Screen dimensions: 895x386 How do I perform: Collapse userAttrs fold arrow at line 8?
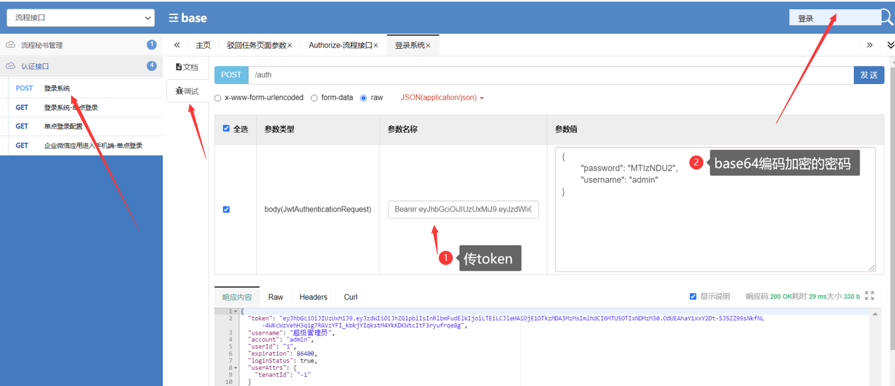[236, 368]
